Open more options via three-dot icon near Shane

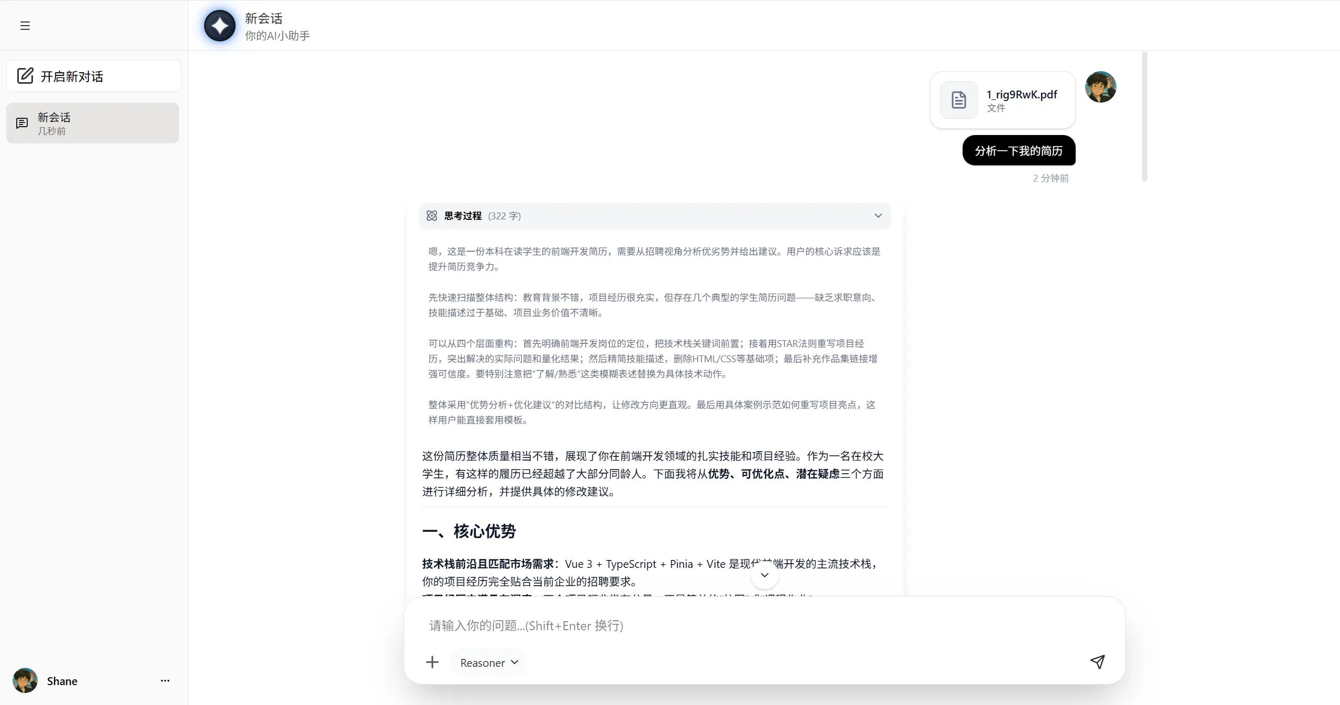pos(164,680)
